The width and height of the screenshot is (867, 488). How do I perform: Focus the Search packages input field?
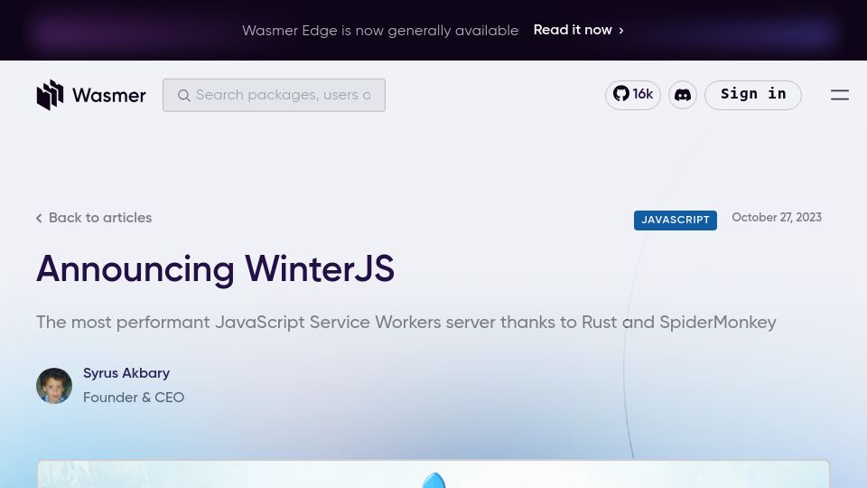(274, 95)
